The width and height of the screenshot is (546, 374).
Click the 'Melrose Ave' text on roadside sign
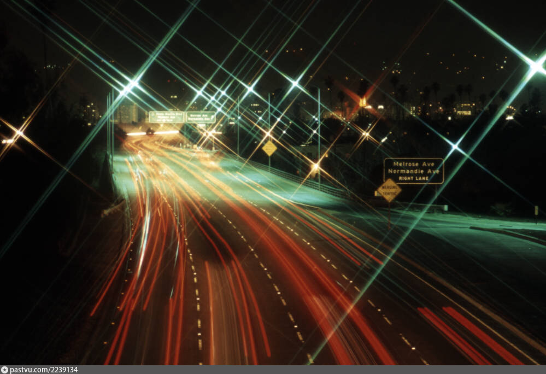413,163
